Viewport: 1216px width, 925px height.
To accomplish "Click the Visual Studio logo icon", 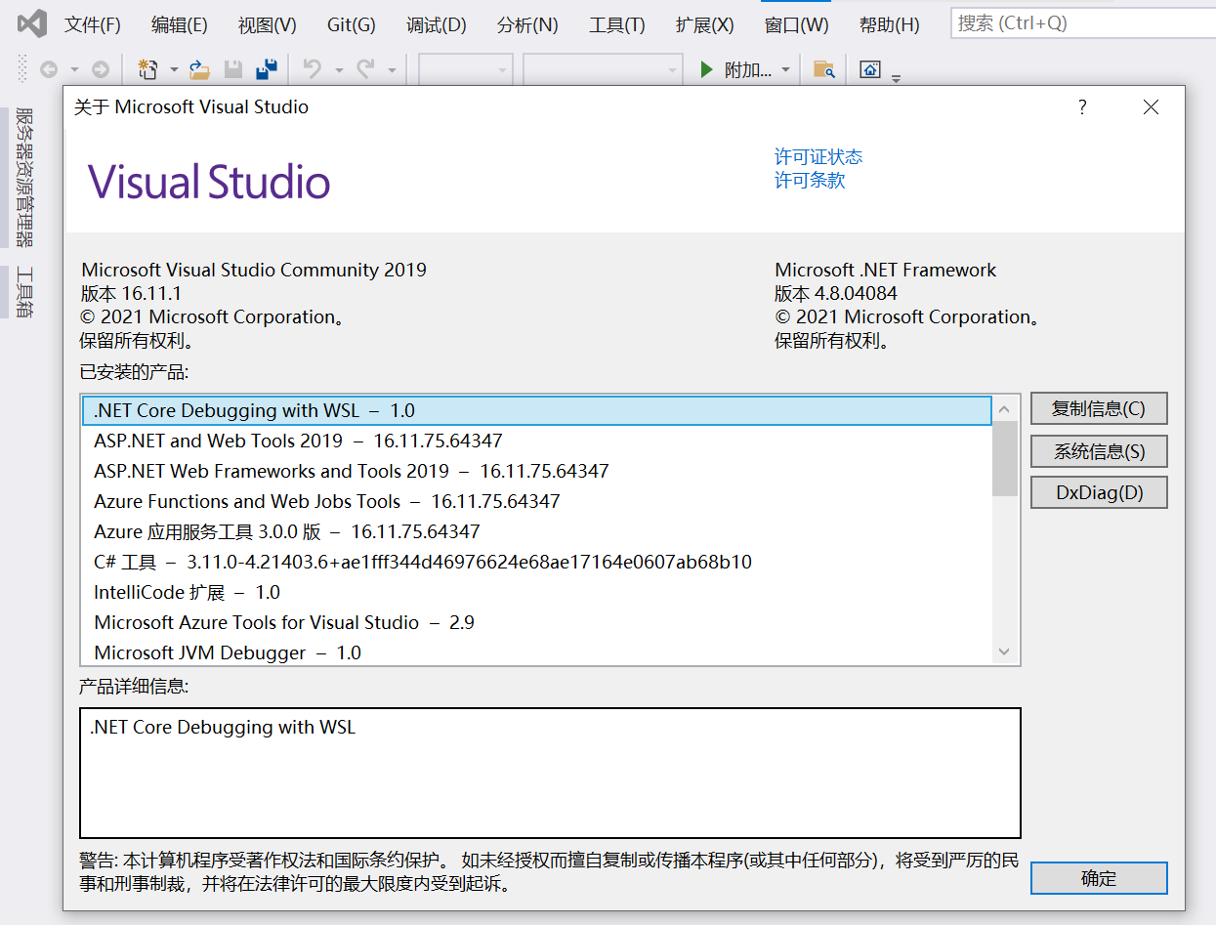I will 32,23.
